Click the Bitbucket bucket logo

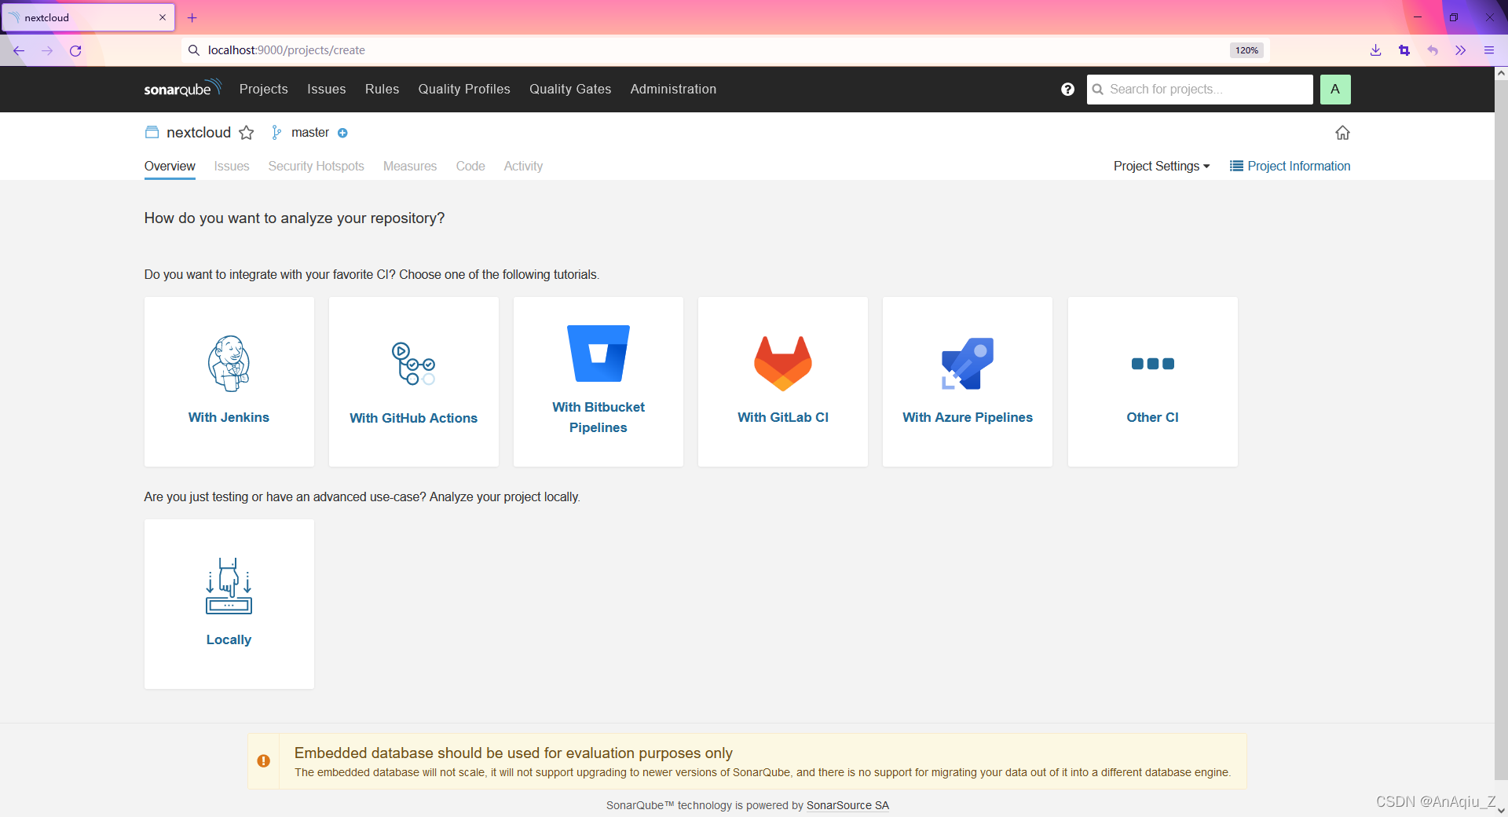(x=598, y=354)
